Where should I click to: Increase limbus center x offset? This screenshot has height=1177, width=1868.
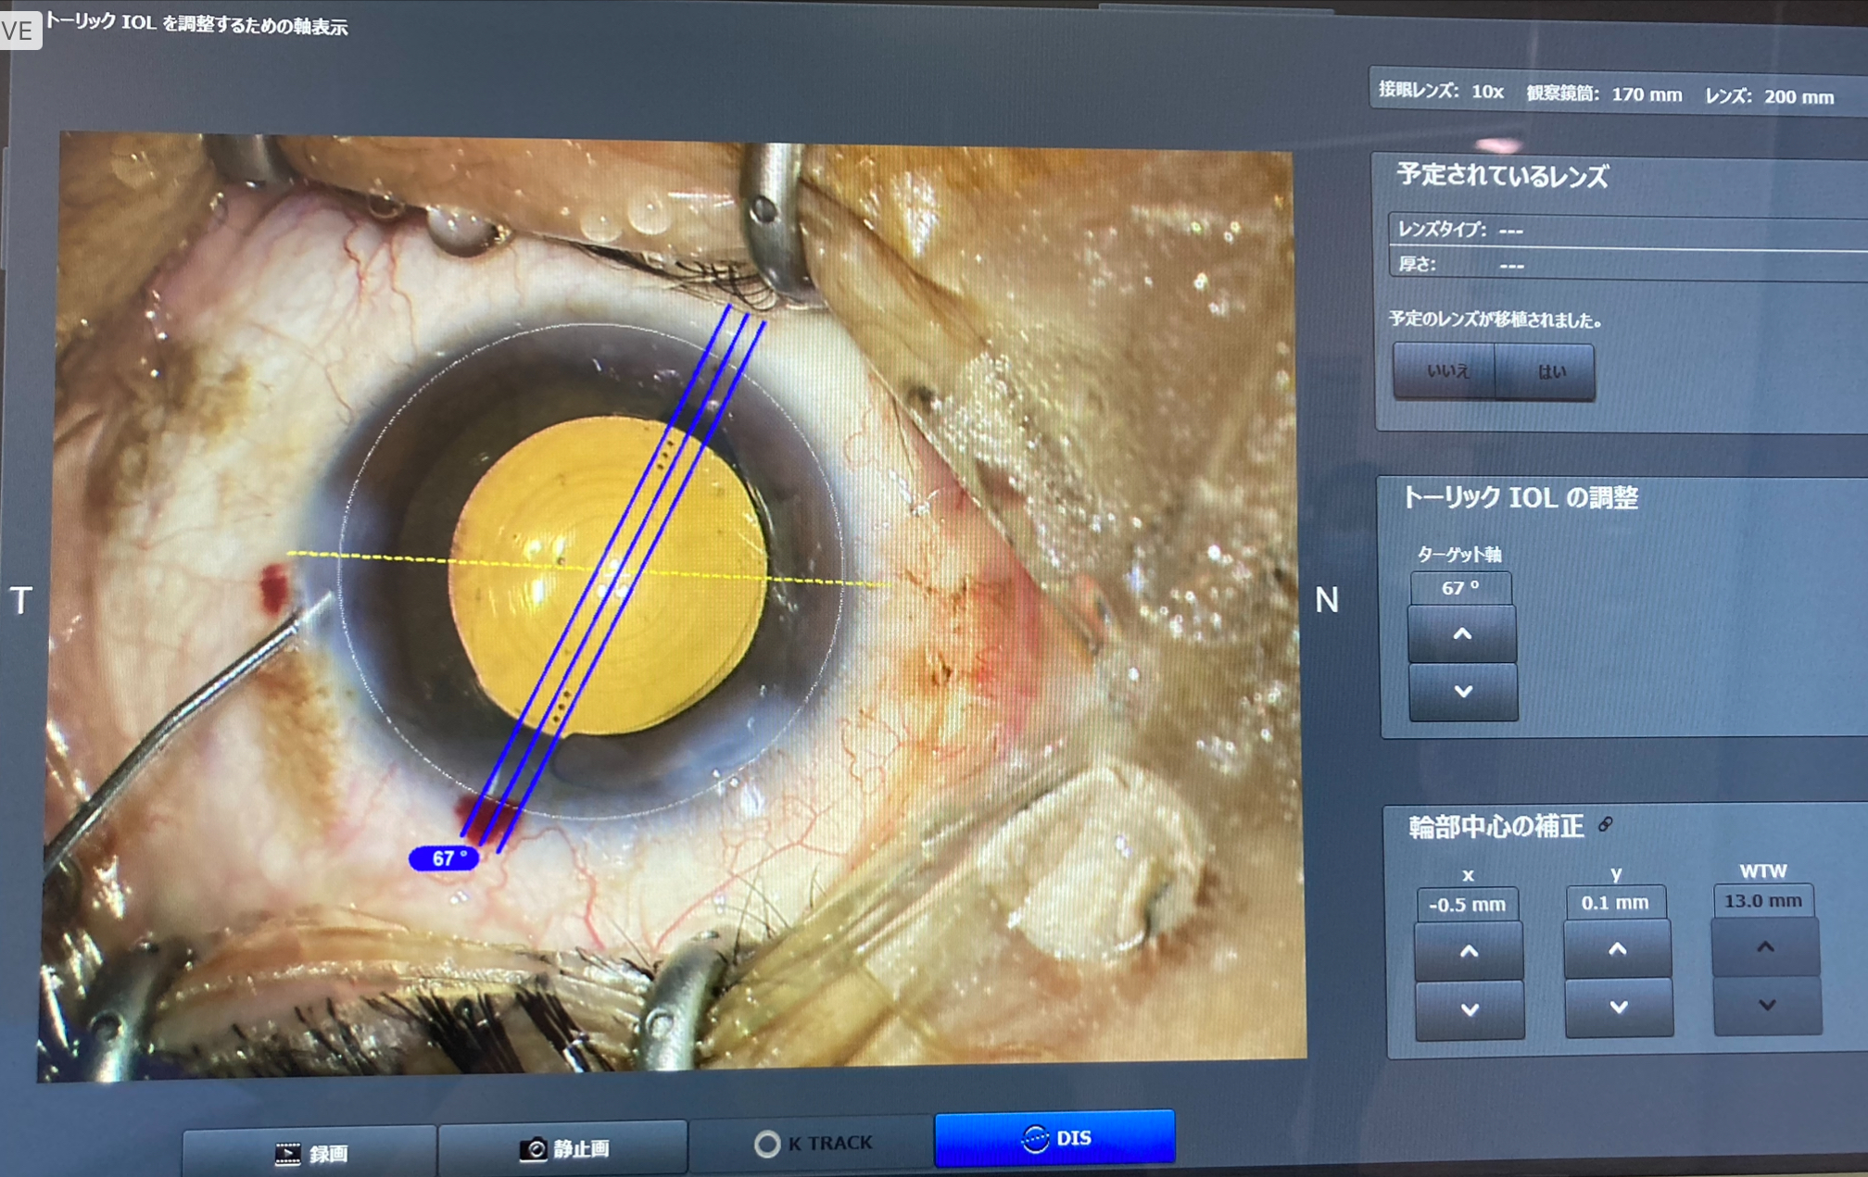click(1469, 951)
